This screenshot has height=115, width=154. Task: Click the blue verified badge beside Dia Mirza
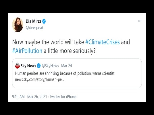44,21
